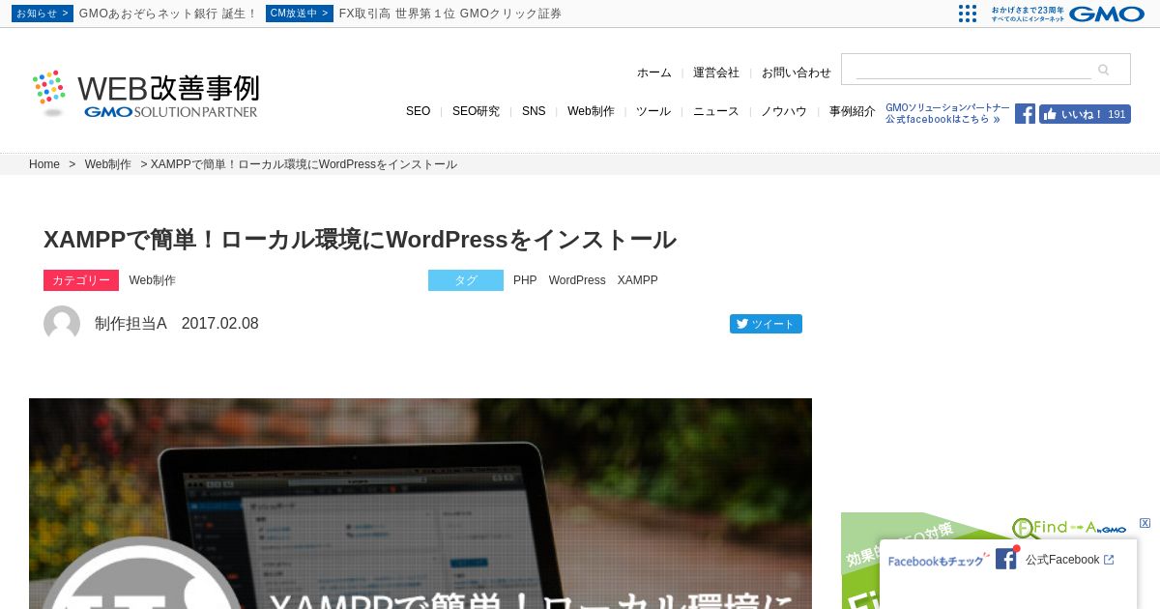Viewport: 1160px width, 609px height.
Task: Click author name 制作担当A
Action: click(130, 324)
